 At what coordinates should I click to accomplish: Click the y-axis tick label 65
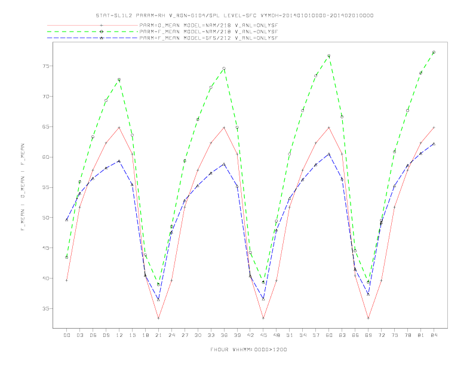tap(46, 127)
